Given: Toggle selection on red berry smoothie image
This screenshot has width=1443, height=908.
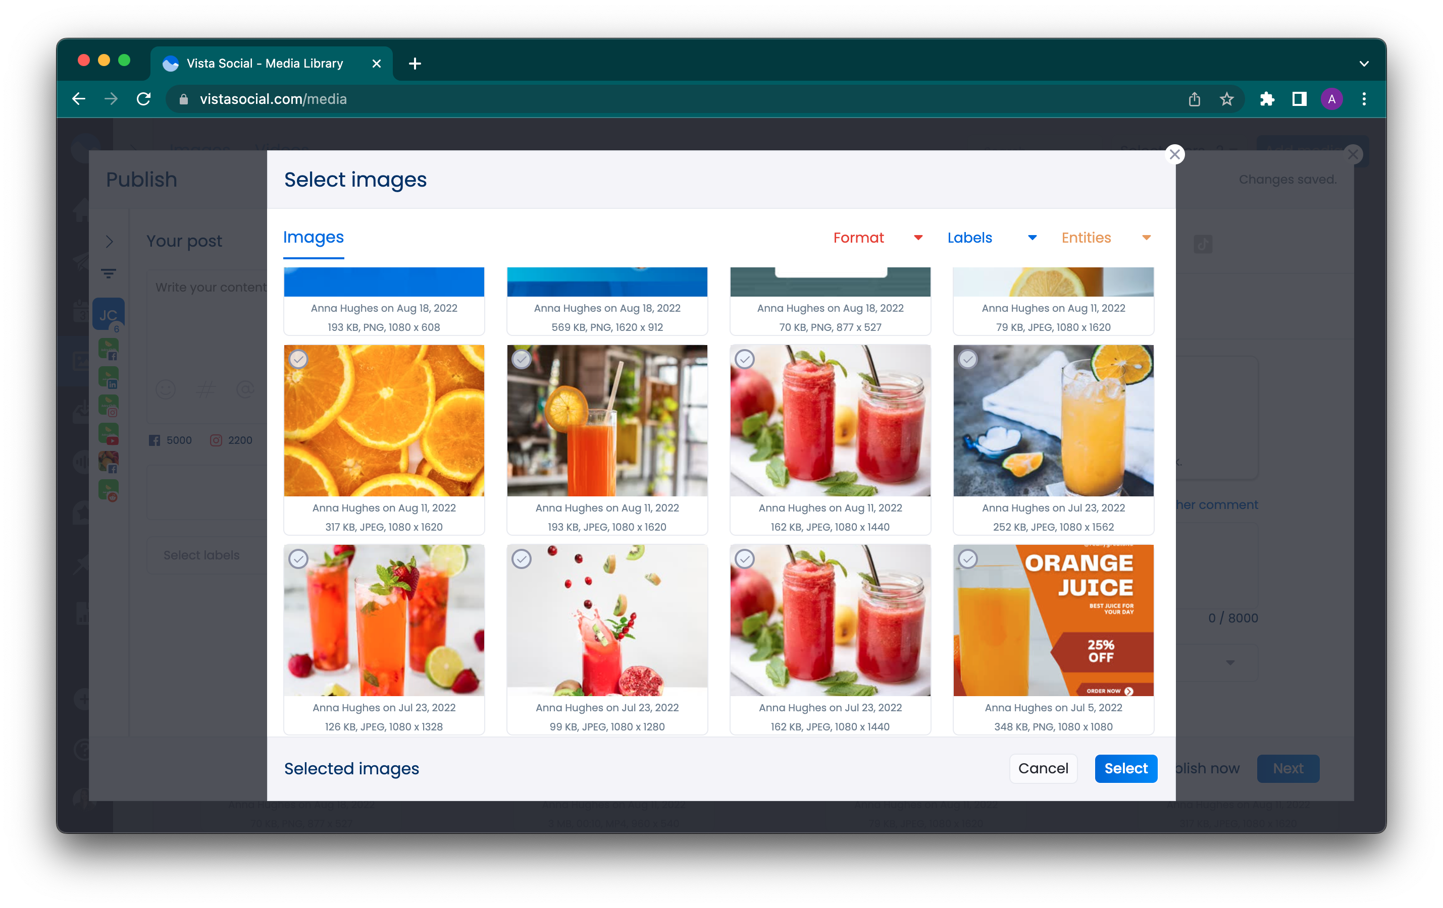Looking at the screenshot, I should 523,558.
